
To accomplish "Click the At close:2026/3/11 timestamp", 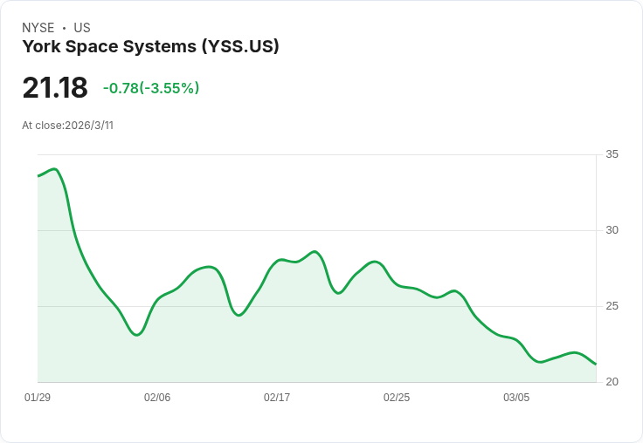I will pos(67,126).
